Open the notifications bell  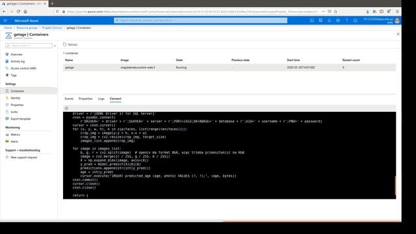(330, 20)
